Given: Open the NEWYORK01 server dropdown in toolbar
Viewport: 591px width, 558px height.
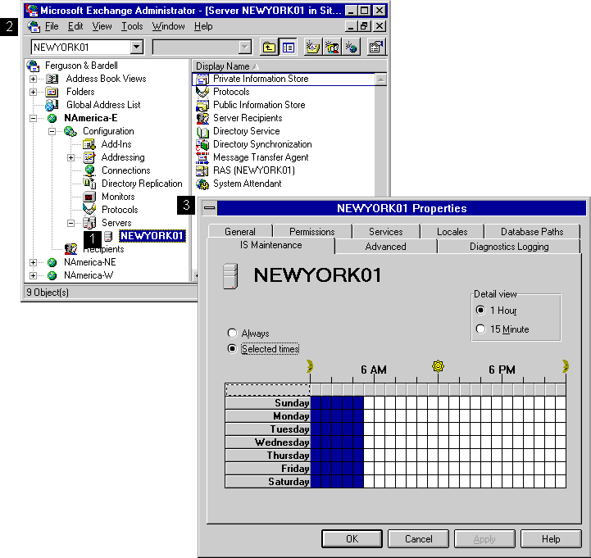Looking at the screenshot, I should 136,47.
